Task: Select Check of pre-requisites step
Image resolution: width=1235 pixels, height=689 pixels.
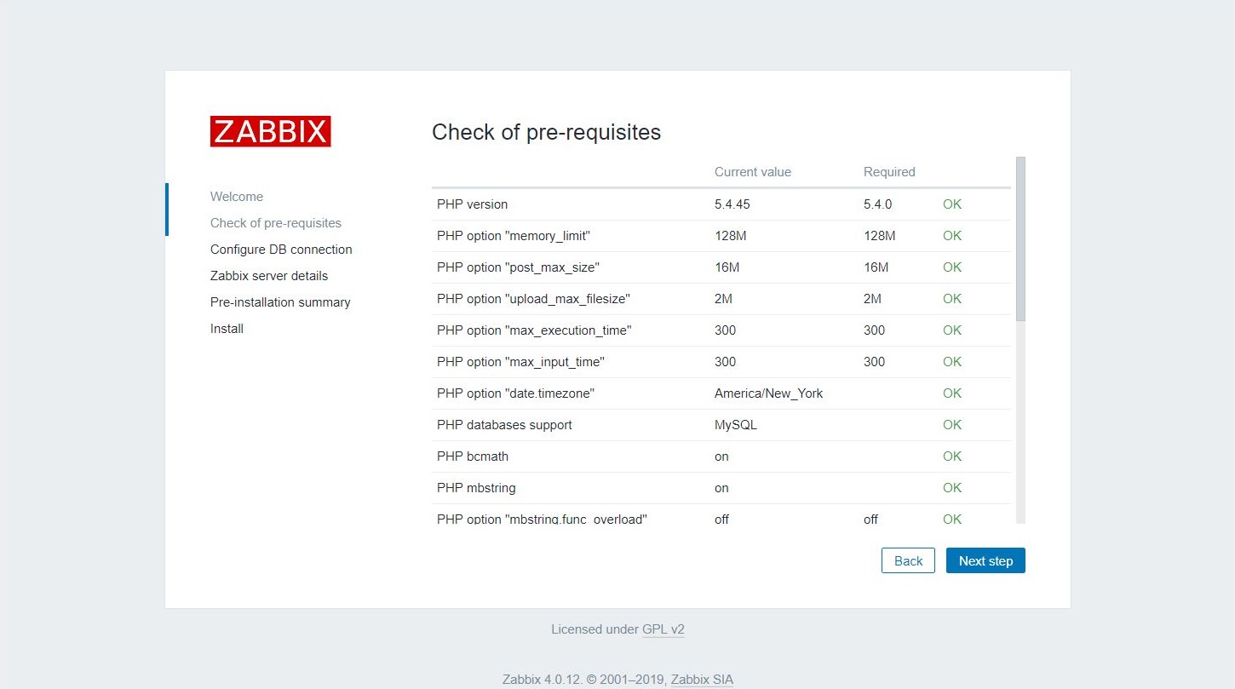Action: (x=276, y=223)
